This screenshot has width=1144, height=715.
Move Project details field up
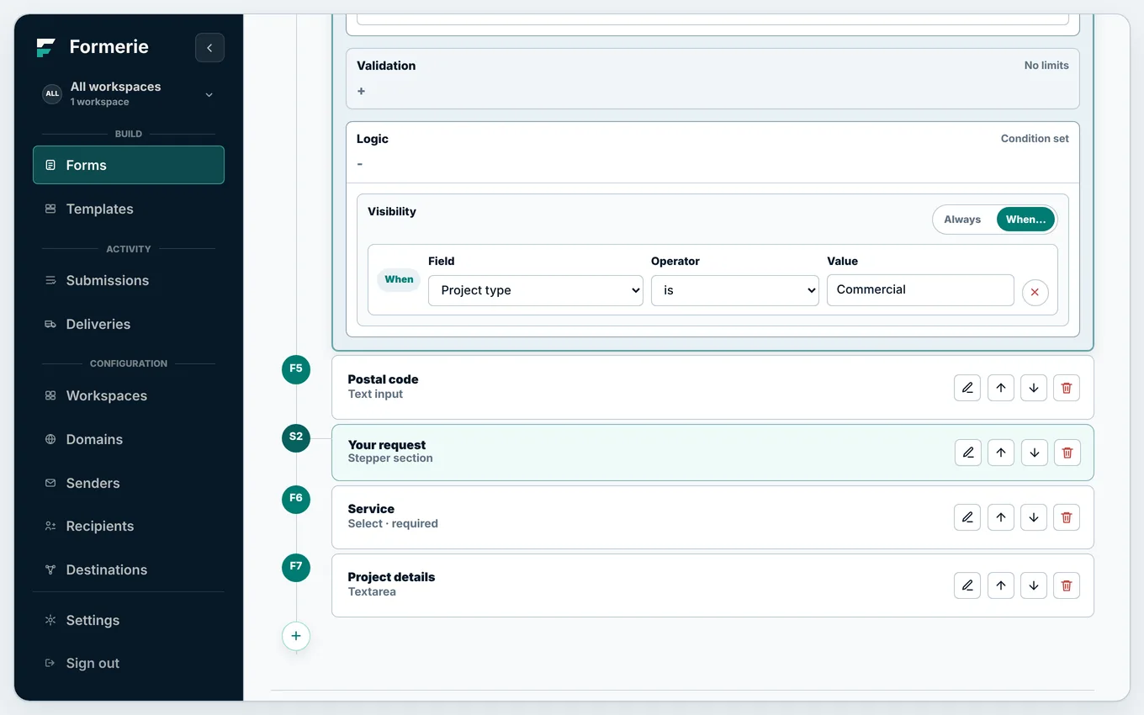(x=1000, y=585)
